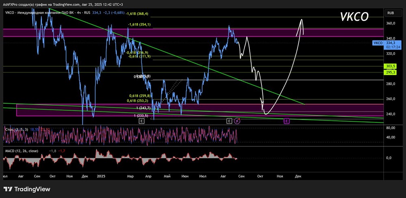The image size is (406, 198).
Task: Select the 303,5 green price label
Action: (391, 67)
